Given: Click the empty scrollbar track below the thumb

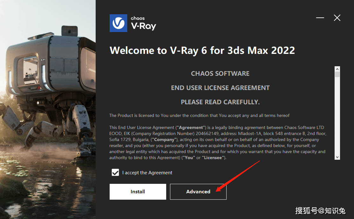Looking at the screenshot, I should pyautogui.click(x=337, y=116).
